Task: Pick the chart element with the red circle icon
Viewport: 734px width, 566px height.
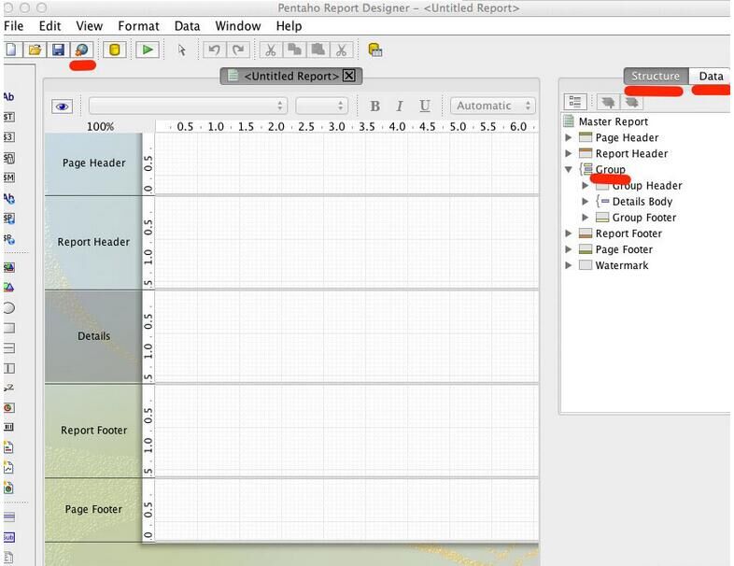Action: point(8,408)
